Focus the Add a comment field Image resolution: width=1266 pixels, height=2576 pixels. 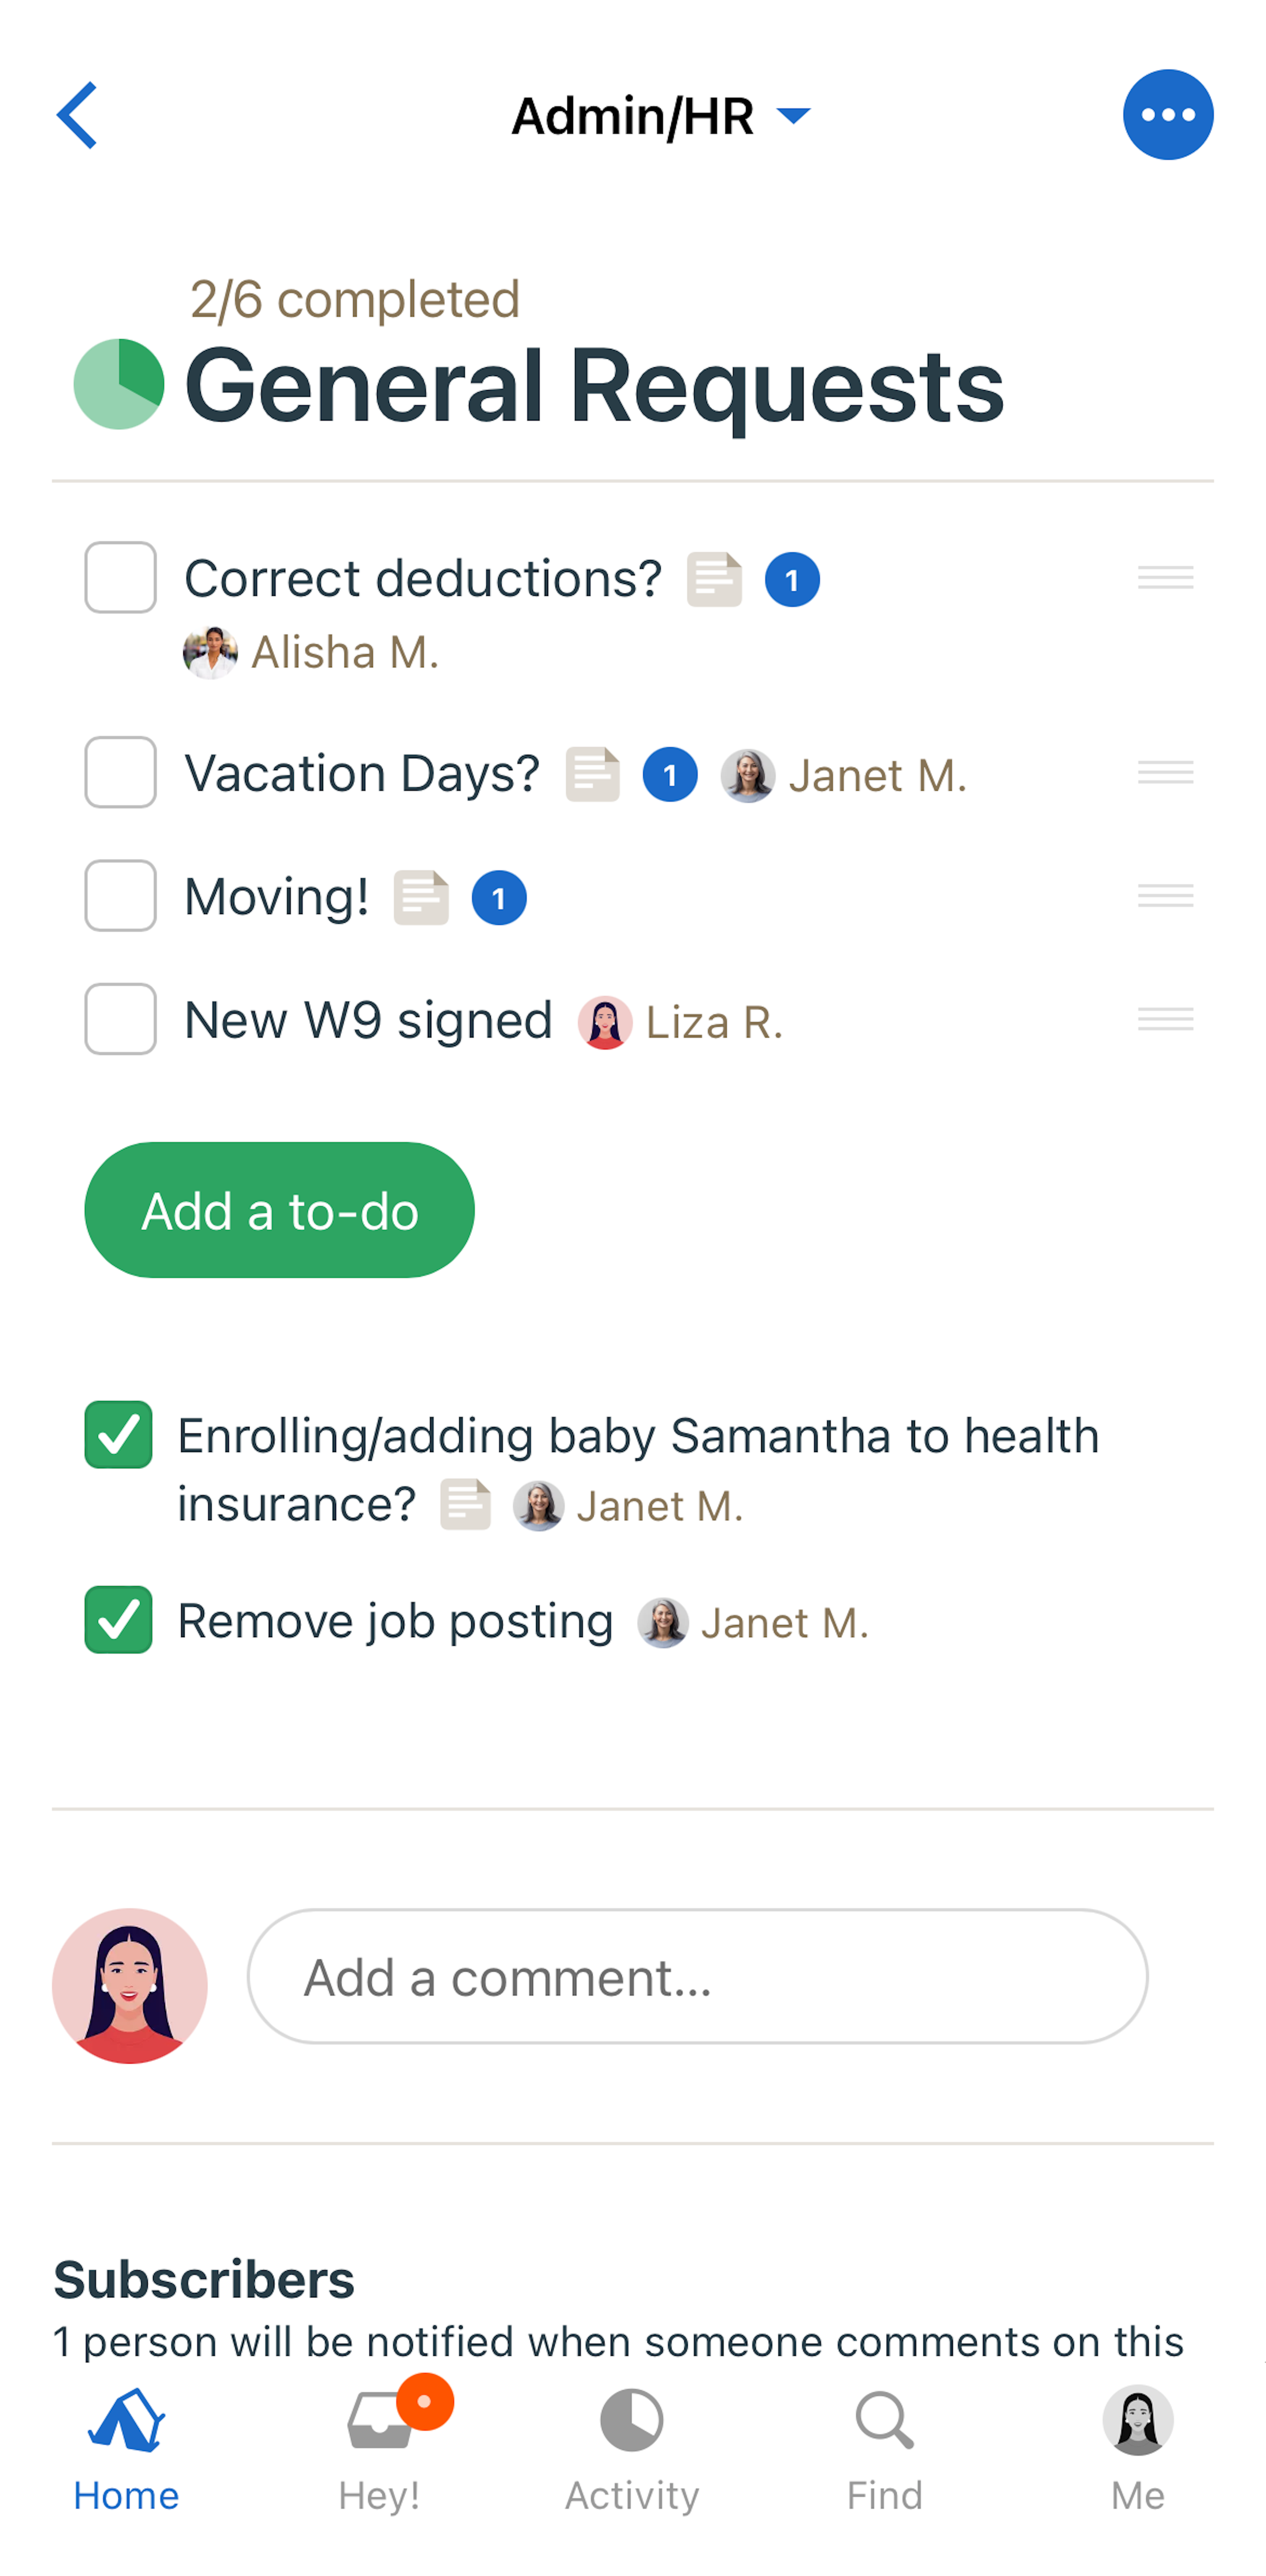click(697, 1977)
